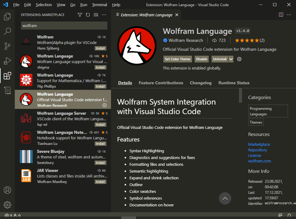Click the VS Code logo icon

pyautogui.click(x=6, y=5)
